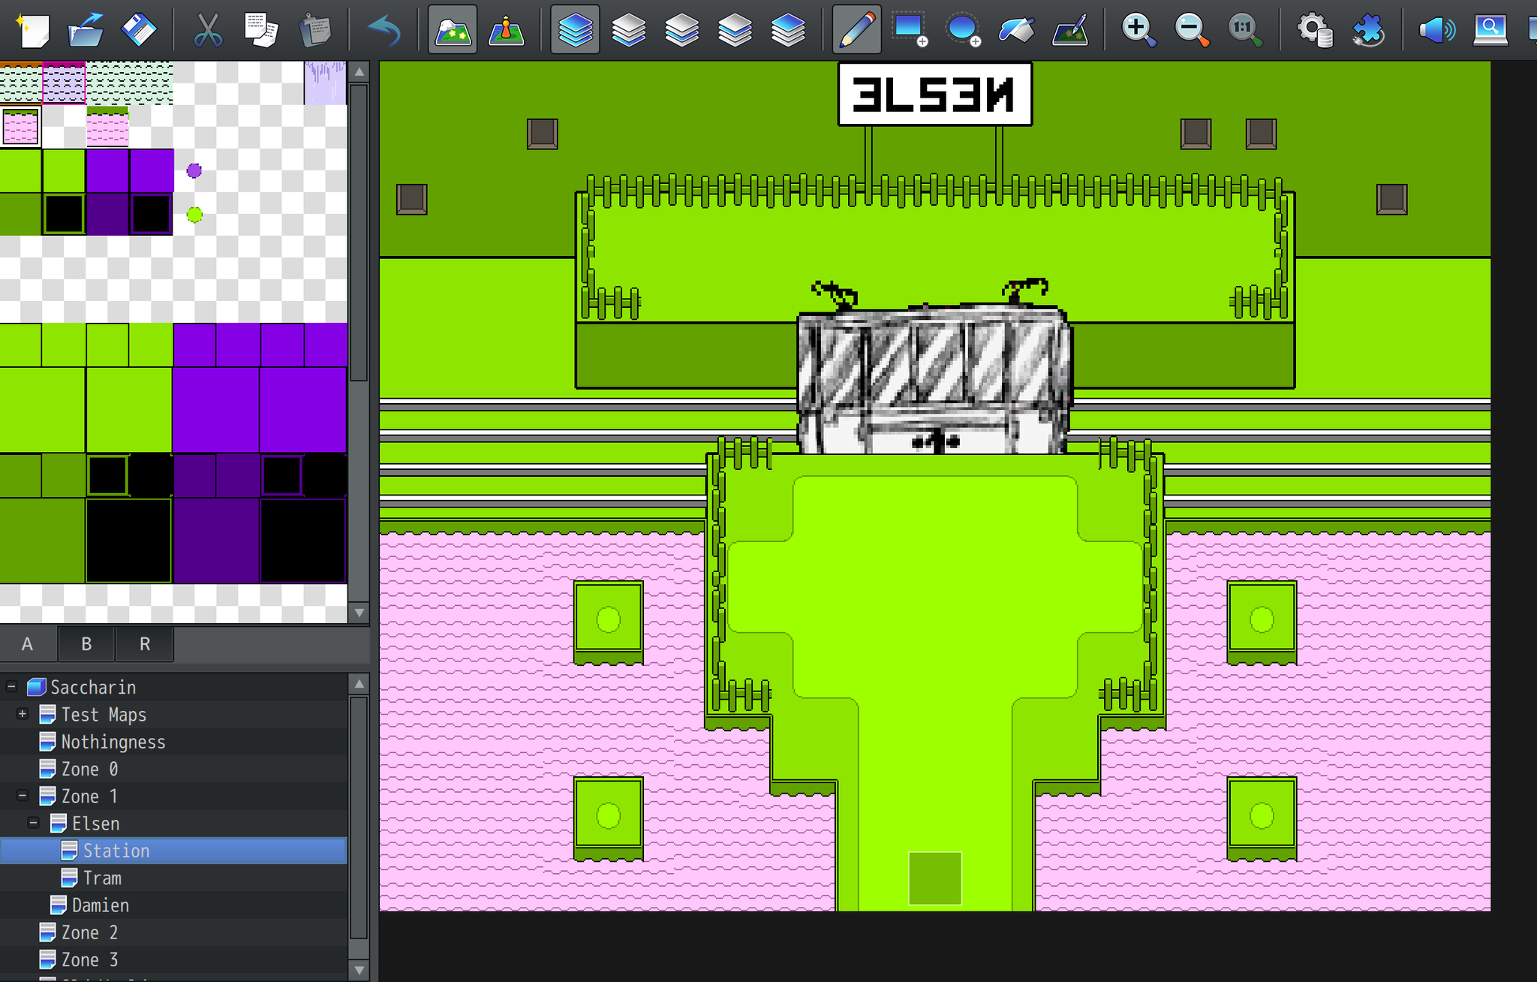Enable editing on layer 4

point(789,30)
